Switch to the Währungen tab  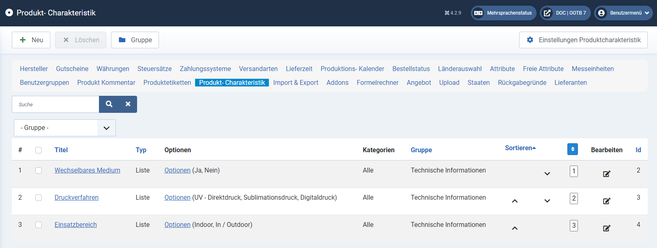[113, 69]
